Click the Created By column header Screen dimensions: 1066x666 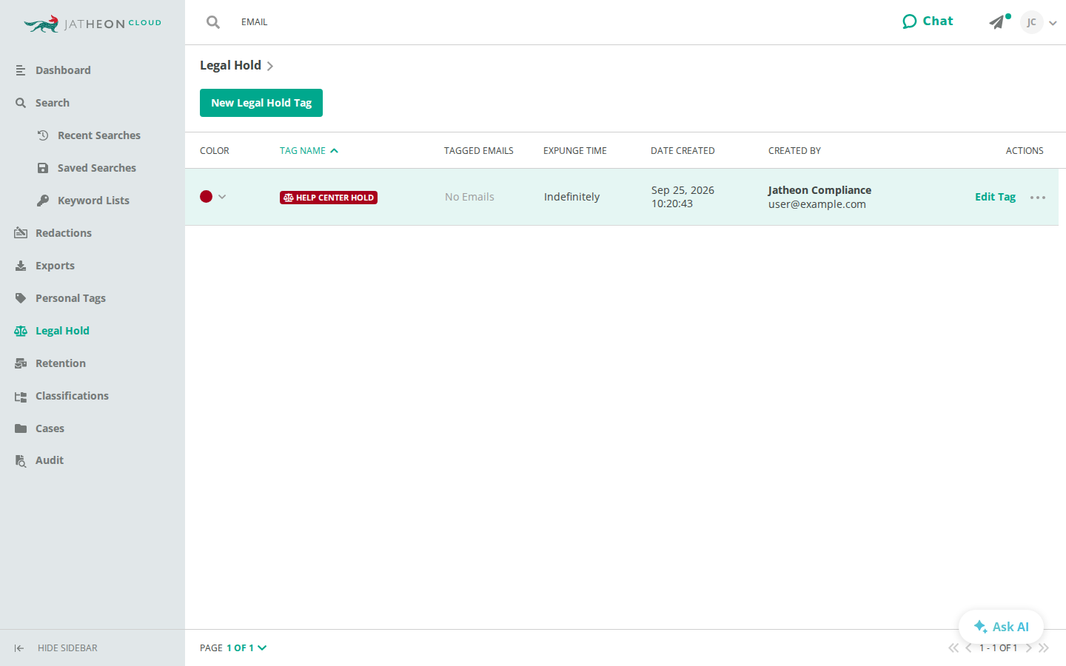click(794, 150)
